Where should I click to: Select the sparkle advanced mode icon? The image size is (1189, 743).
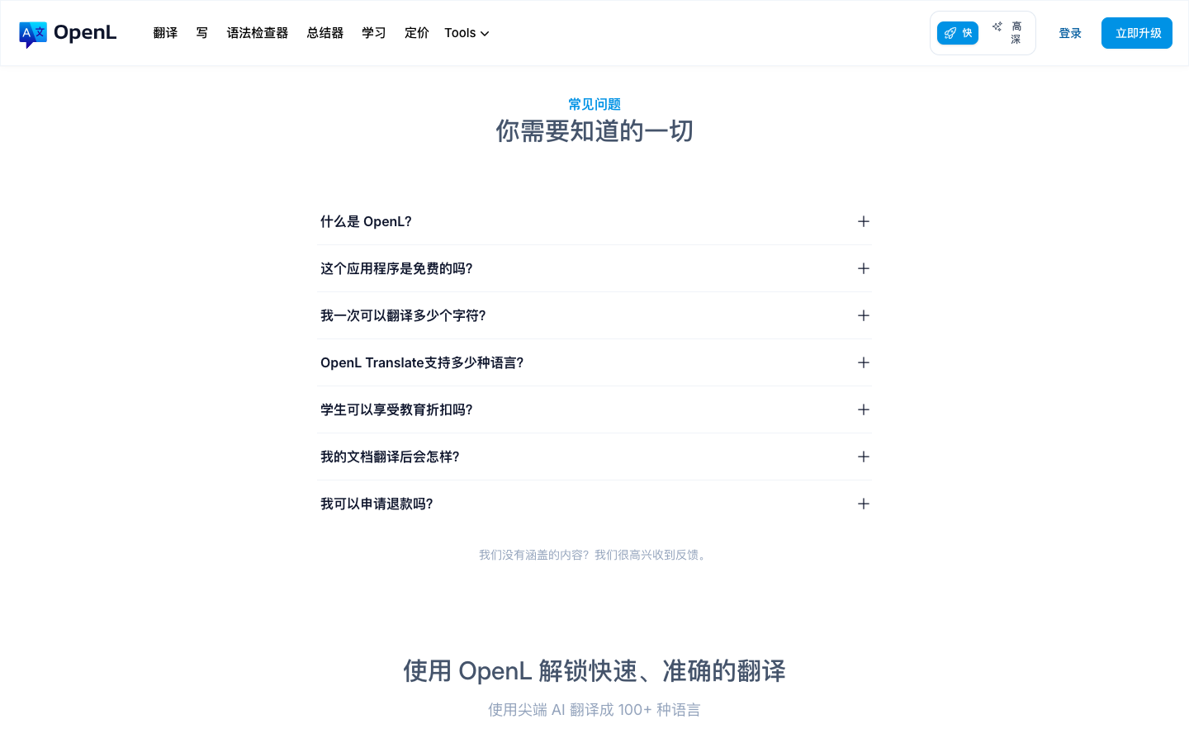coord(997,26)
